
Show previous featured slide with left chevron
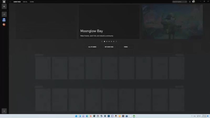(102, 41)
